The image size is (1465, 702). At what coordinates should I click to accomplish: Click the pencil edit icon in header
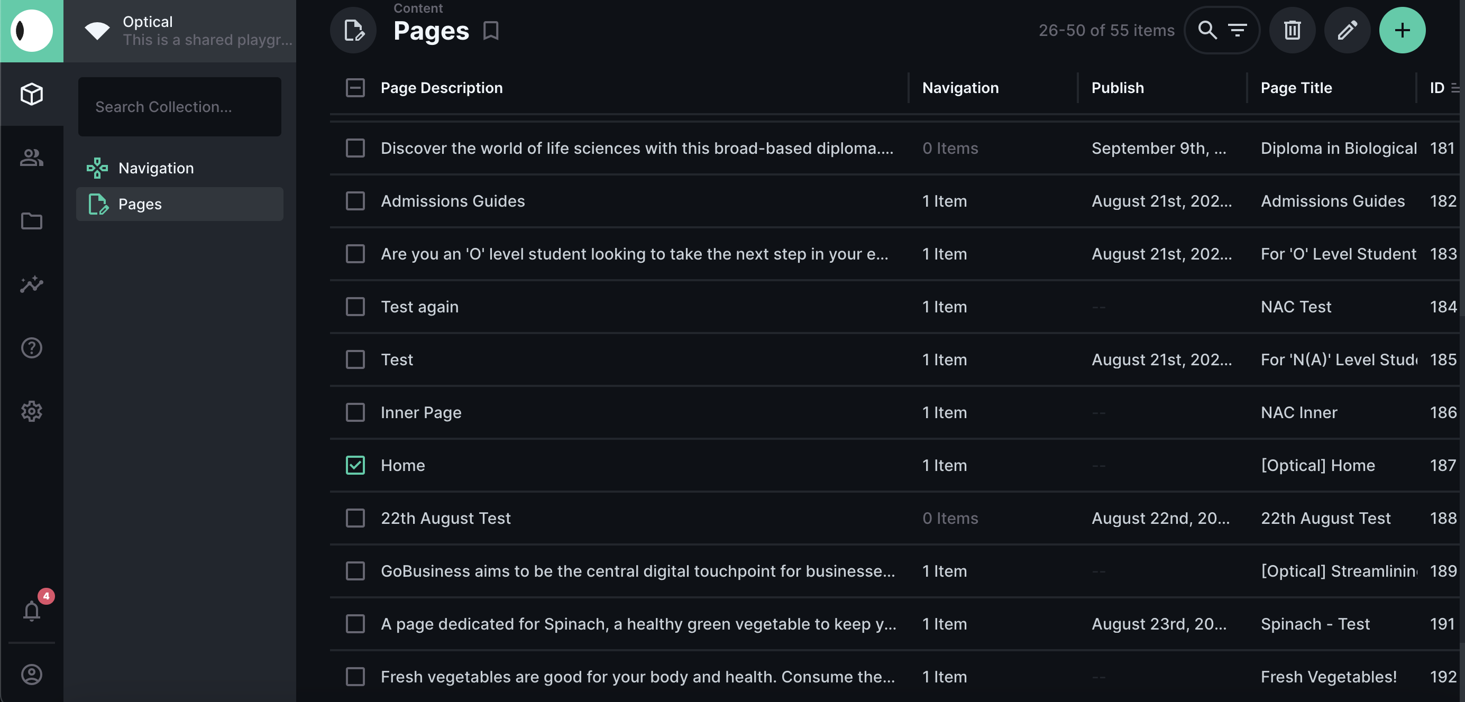pyautogui.click(x=1347, y=30)
